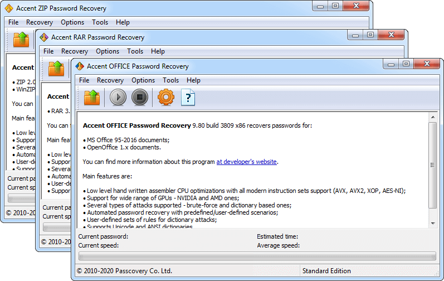
Task: Click the Accent RAR title bar app icon
Action: [44, 37]
